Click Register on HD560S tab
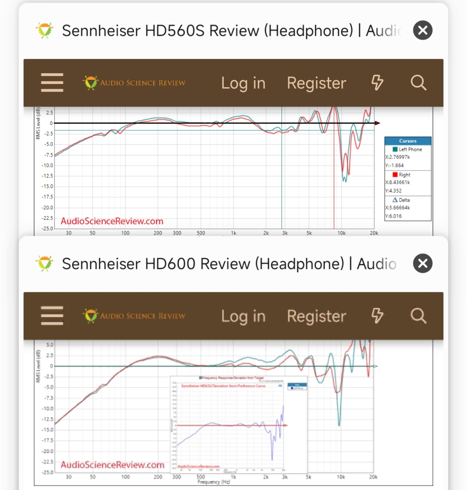 (316, 83)
